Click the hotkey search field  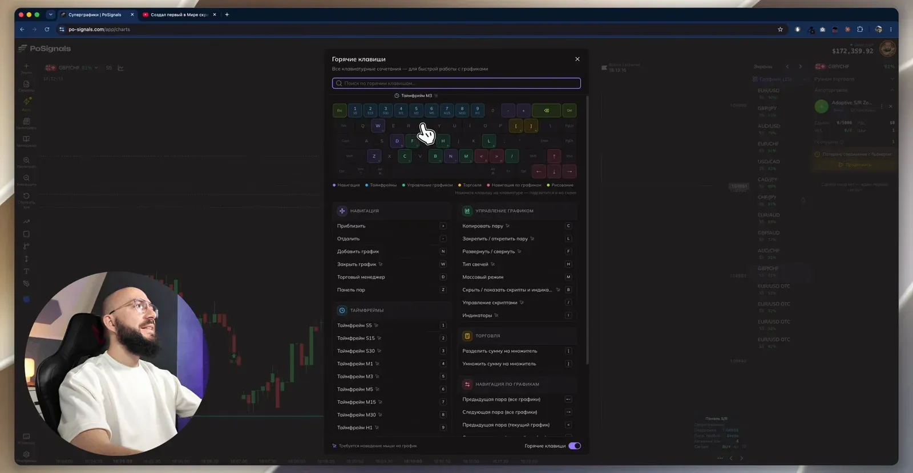point(457,83)
